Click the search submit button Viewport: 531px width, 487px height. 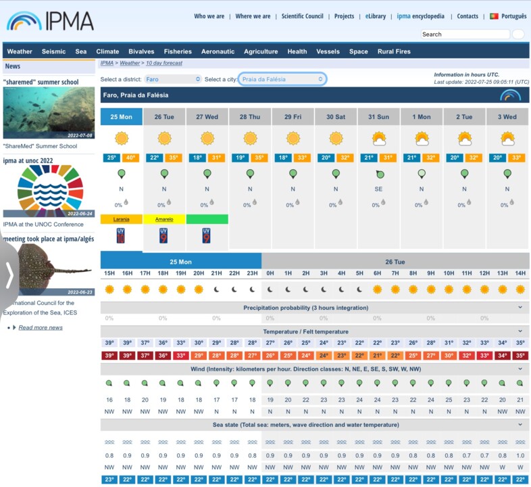[x=518, y=34]
